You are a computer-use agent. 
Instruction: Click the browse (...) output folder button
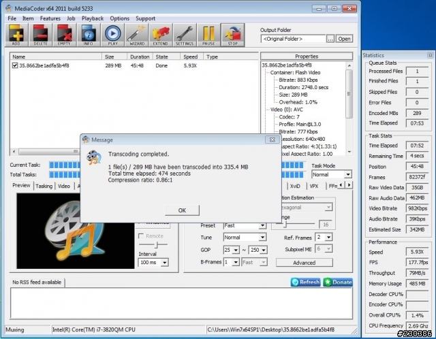tap(330, 39)
